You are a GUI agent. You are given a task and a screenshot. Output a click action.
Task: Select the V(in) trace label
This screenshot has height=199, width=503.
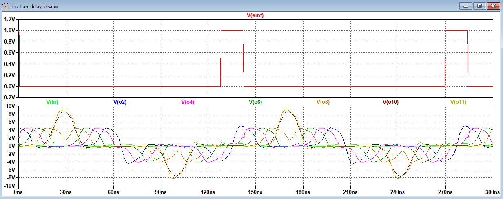[x=53, y=102]
